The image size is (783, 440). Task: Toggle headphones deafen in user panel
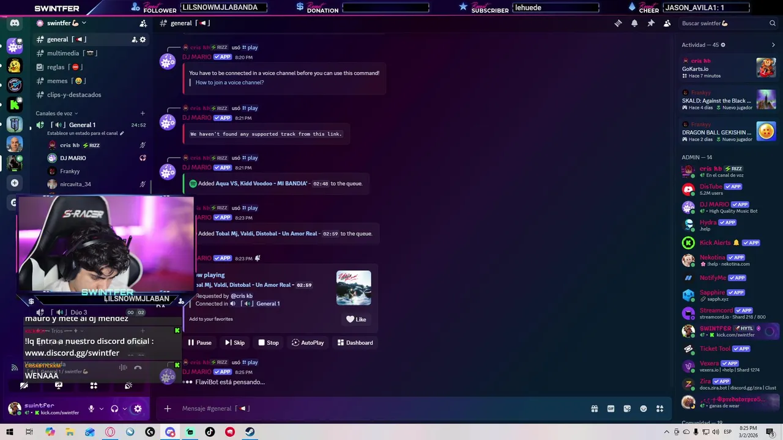click(114, 409)
